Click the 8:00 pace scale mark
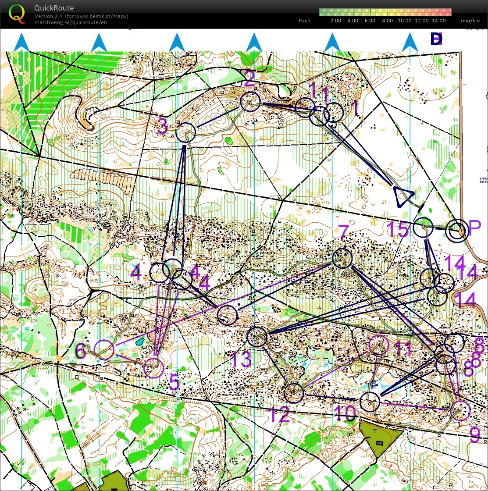Image resolution: width=488 pixels, height=491 pixels. pos(387,20)
